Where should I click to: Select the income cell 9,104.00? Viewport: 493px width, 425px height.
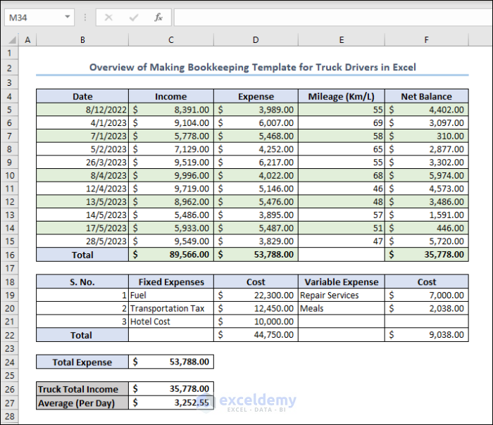(x=171, y=123)
